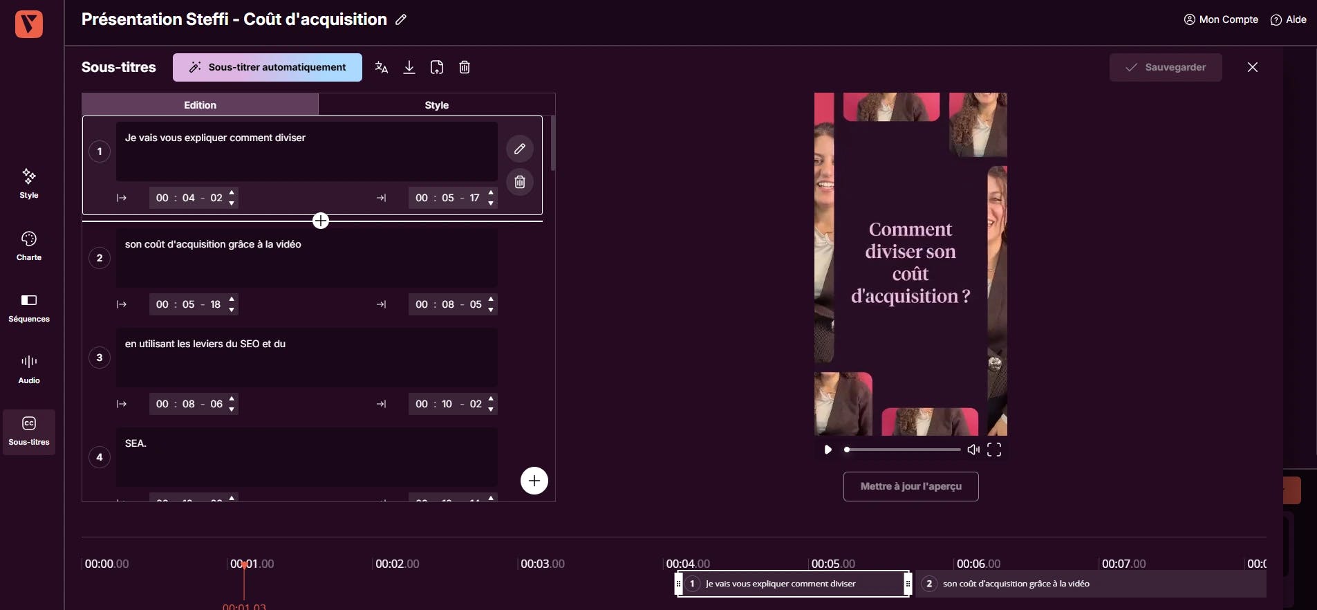1317x610 pixels.
Task: Decrease subtitle 1 end time
Action: (x=491, y=203)
